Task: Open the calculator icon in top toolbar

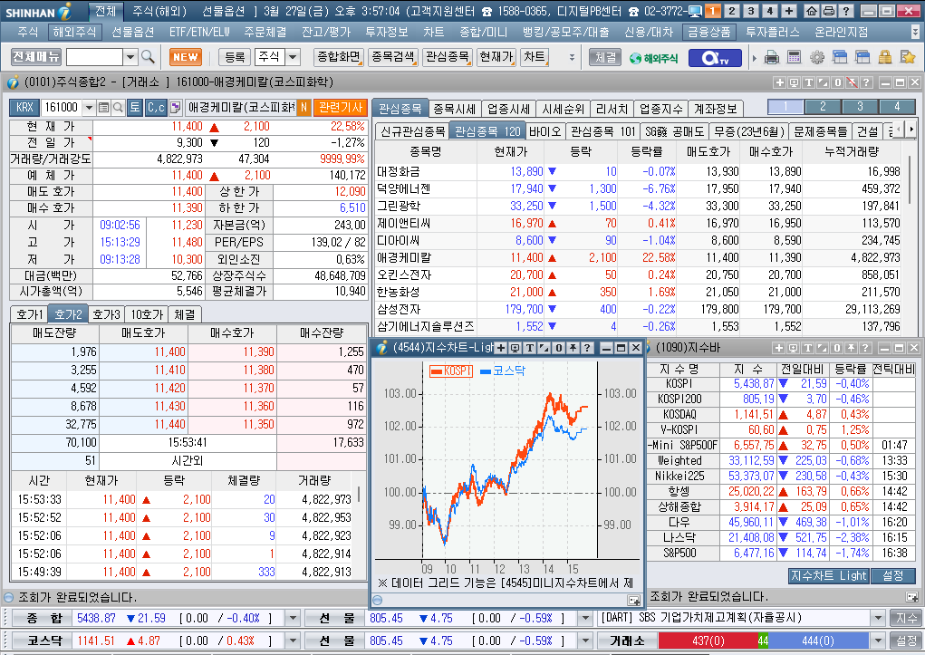Action: pyautogui.click(x=794, y=57)
